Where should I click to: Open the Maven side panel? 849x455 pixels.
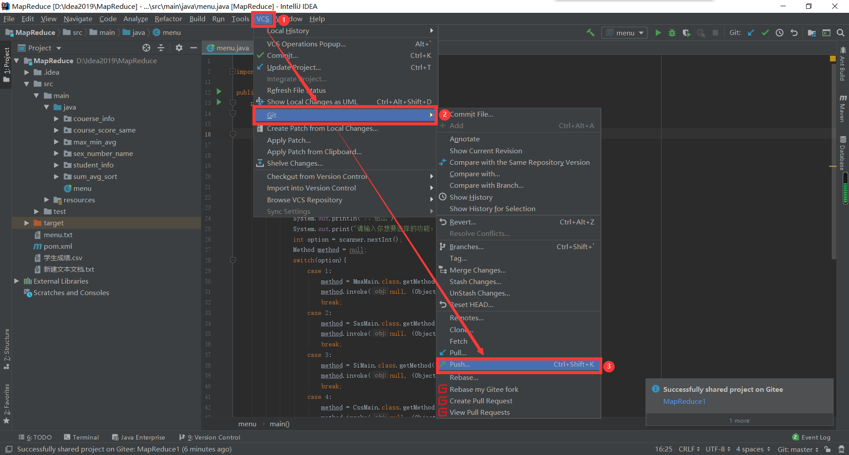coord(843,109)
